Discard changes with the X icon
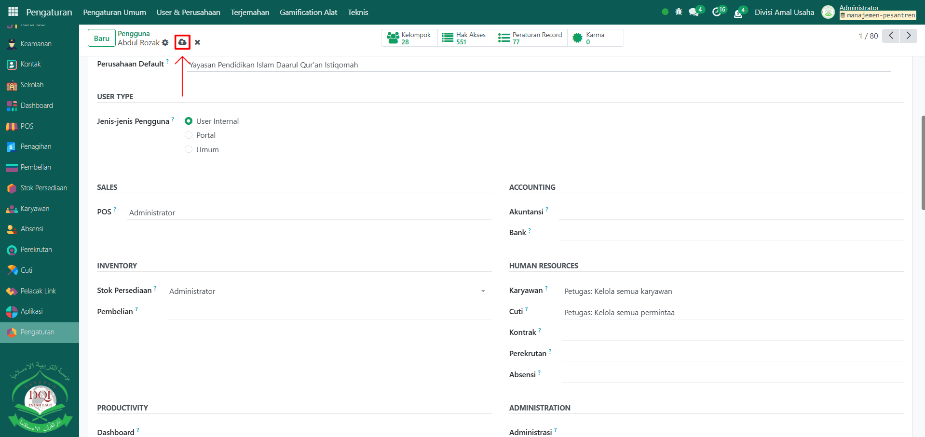 [197, 42]
